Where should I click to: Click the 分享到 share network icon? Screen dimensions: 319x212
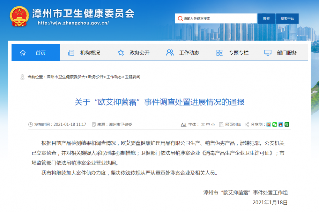click(x=246, y=125)
